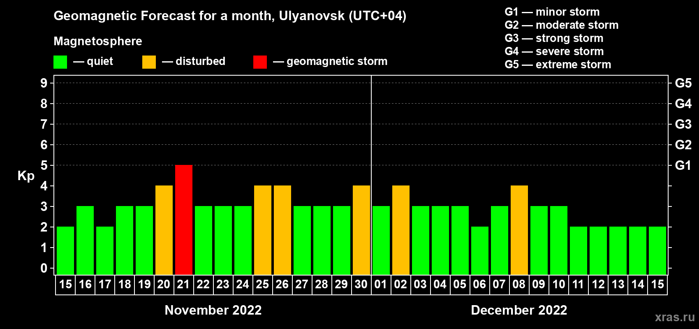Click the orange disturbed legend swatch
This screenshot has height=329, width=699.
click(x=149, y=62)
